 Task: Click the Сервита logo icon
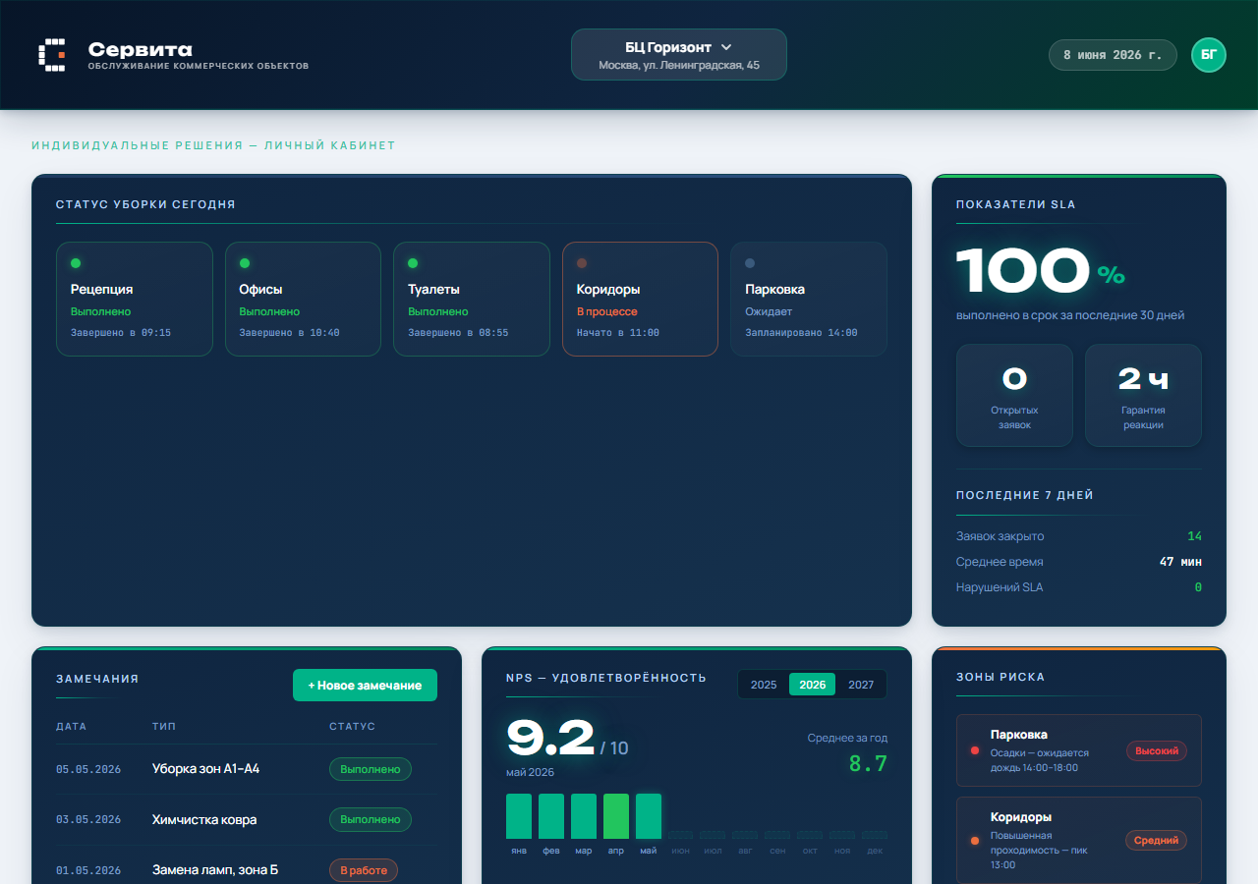52,55
